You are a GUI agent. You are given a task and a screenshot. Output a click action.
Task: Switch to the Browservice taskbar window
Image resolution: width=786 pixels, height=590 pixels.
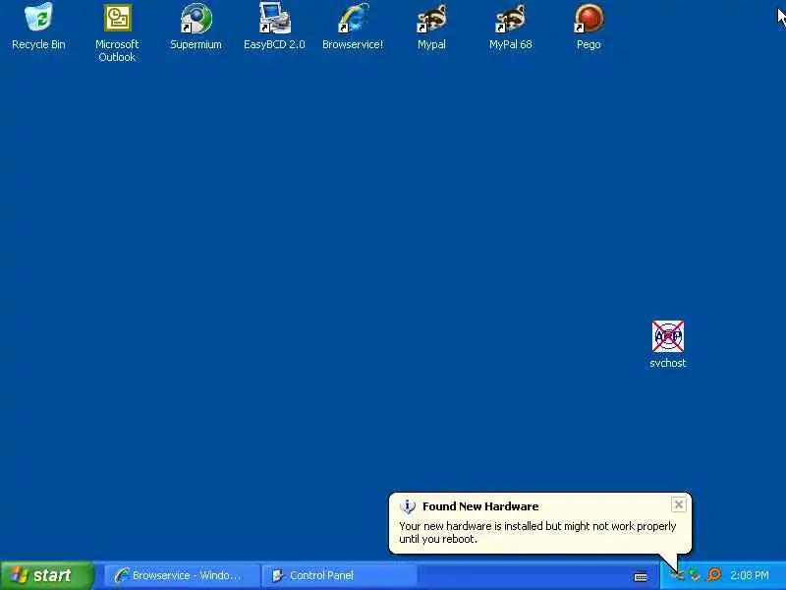183,575
